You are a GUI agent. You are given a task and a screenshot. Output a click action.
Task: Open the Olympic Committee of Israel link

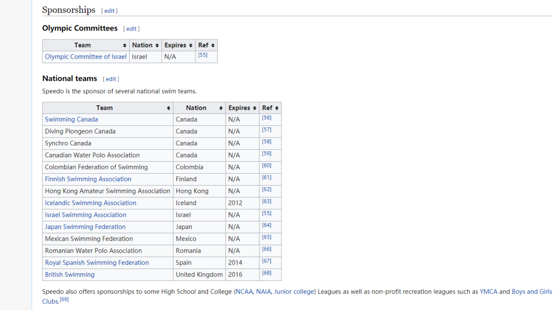[x=86, y=57]
